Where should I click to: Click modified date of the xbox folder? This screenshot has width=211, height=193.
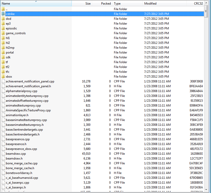pos(156,77)
